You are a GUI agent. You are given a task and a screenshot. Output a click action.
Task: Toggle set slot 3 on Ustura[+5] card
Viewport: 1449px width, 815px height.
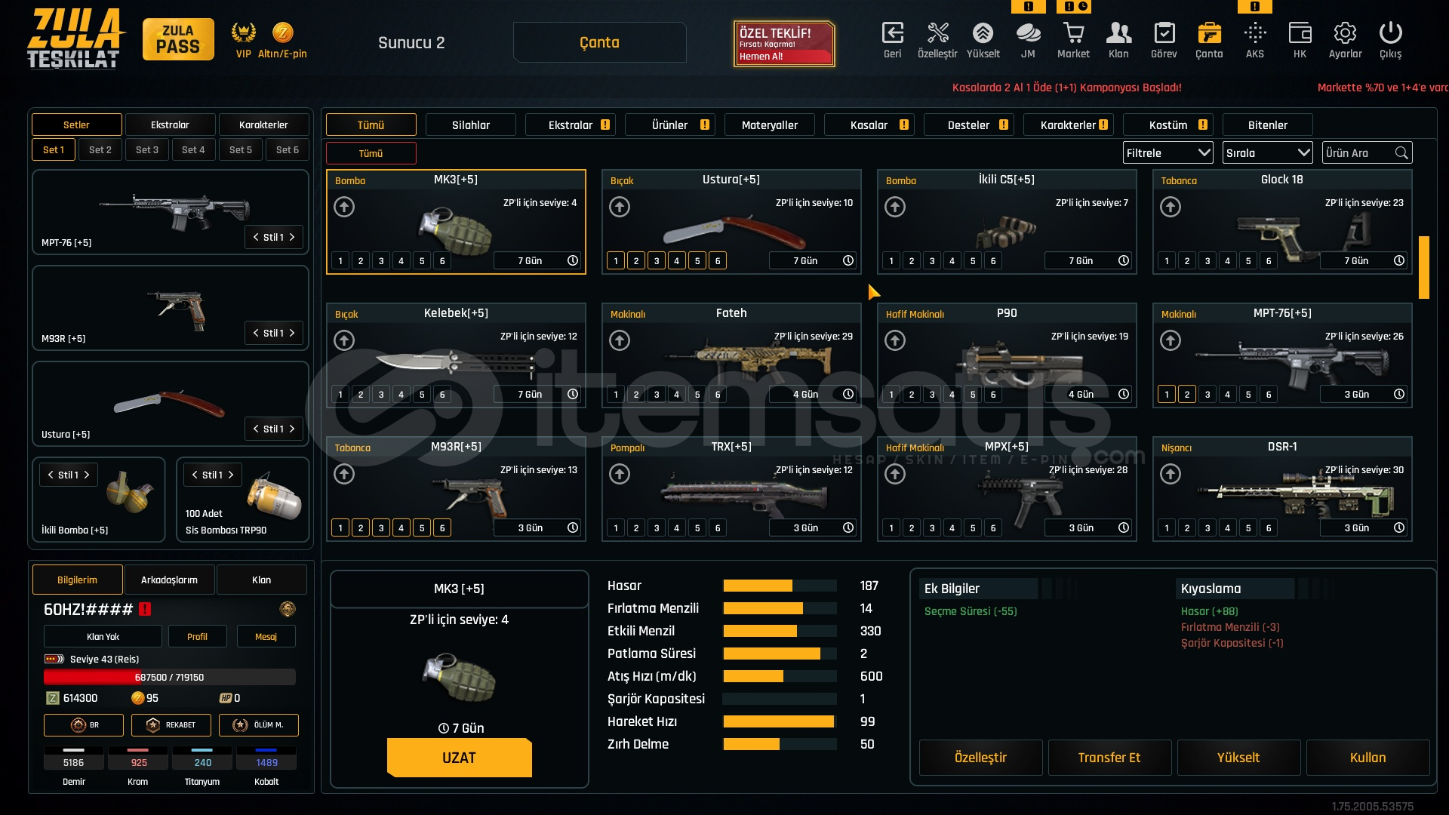pyautogui.click(x=657, y=261)
